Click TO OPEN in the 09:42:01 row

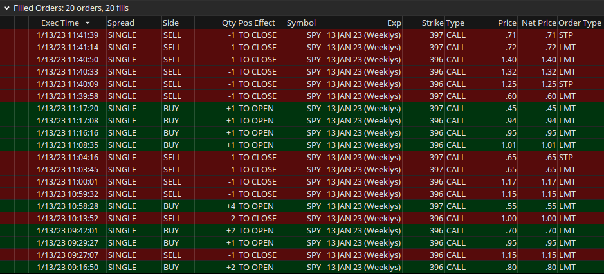tap(256, 230)
